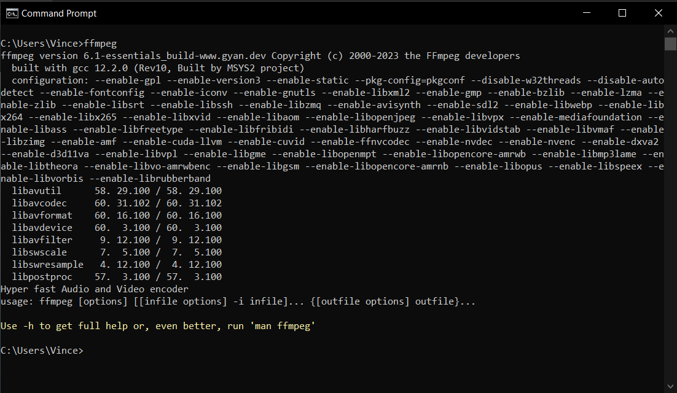Click the Command Prompt icon in title bar
Image resolution: width=677 pixels, height=393 pixels.
pyautogui.click(x=11, y=12)
